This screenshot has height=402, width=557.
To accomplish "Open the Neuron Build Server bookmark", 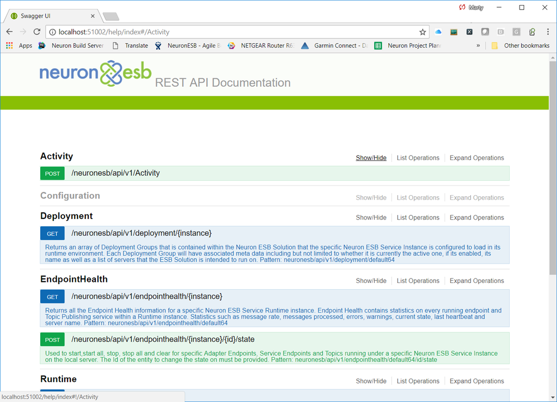I will pyautogui.click(x=71, y=46).
